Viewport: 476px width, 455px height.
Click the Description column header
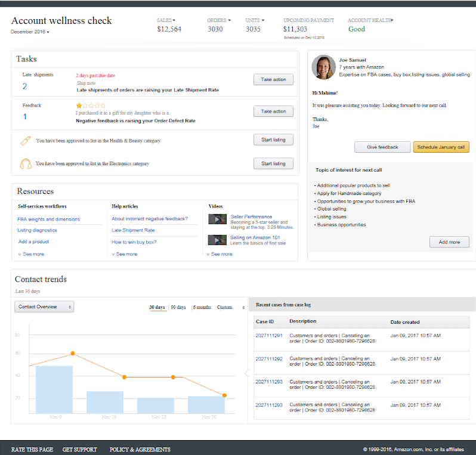302,321
